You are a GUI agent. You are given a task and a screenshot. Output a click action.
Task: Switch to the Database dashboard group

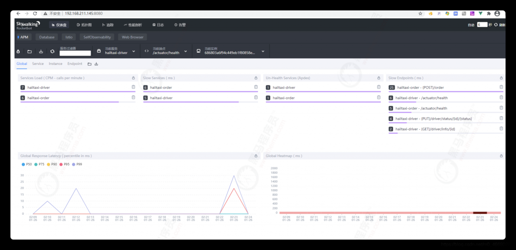pyautogui.click(x=47, y=37)
